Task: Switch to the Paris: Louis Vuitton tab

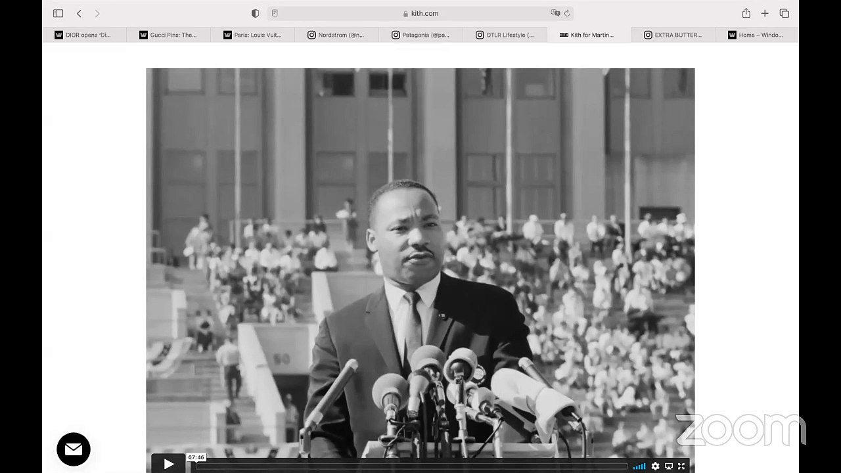Action: click(252, 35)
